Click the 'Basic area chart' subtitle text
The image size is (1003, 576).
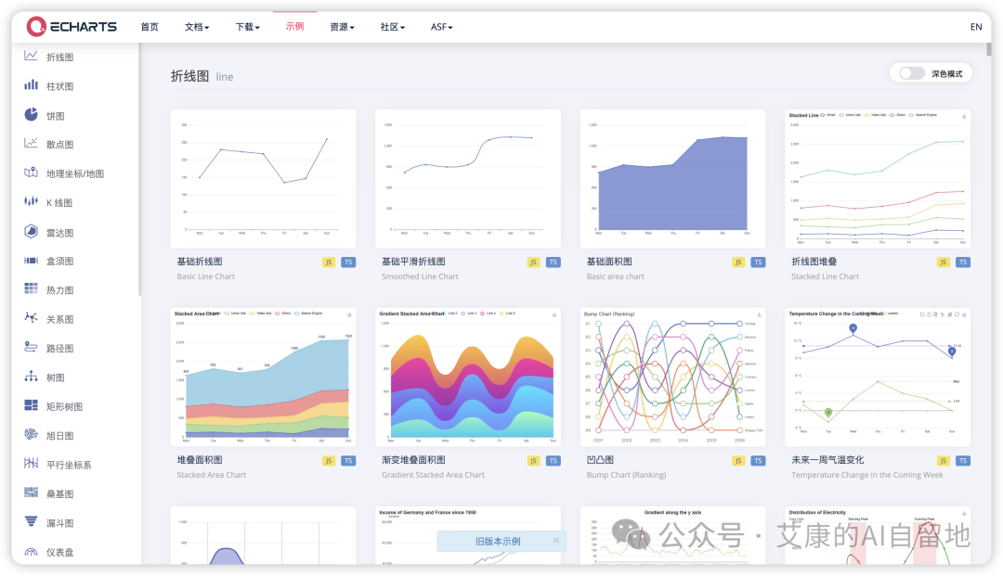(x=615, y=276)
